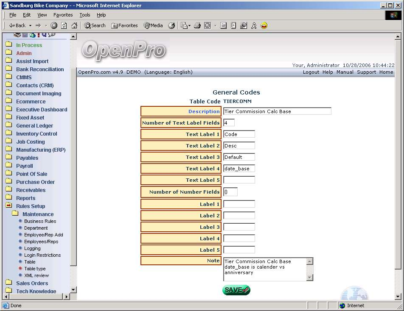Click the Logout link
Image resolution: width=404 pixels, height=311 pixels.
(x=311, y=72)
